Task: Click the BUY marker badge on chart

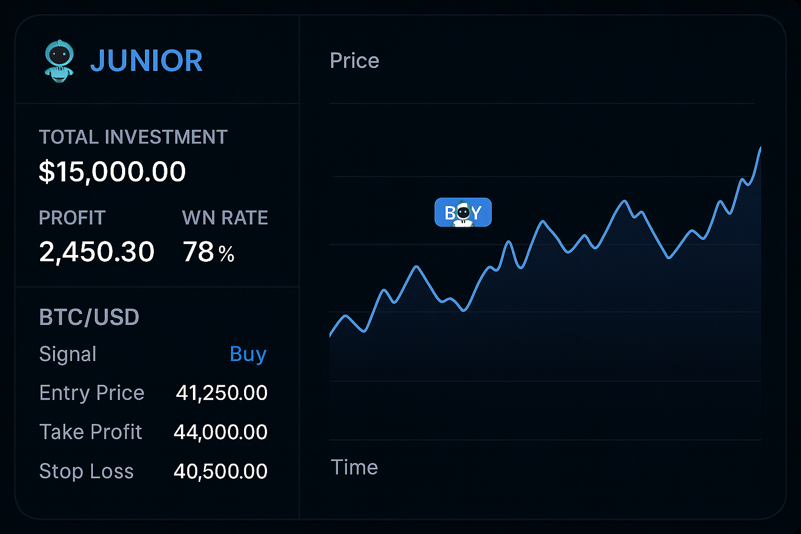Action: 463,212
